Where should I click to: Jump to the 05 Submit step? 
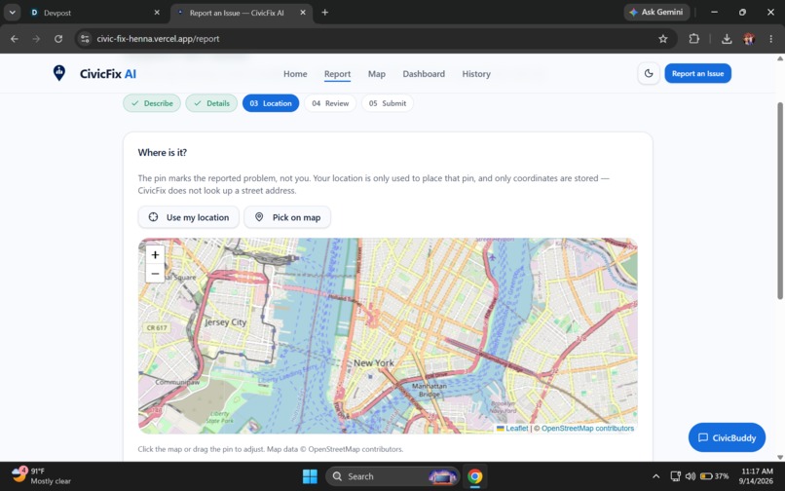click(x=387, y=103)
